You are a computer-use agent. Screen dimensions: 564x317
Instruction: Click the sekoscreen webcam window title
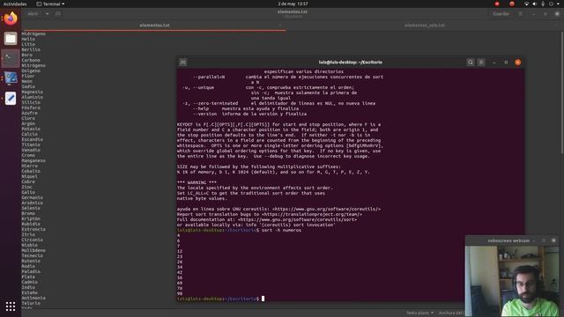pyautogui.click(x=508, y=240)
